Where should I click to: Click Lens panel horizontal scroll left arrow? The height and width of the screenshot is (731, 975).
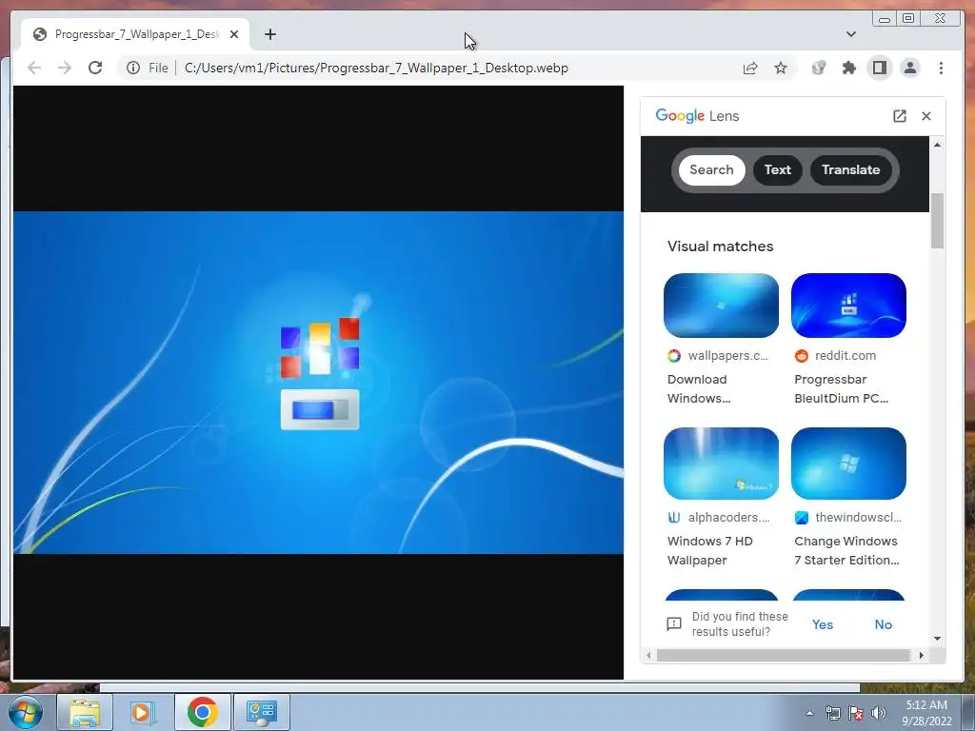648,655
